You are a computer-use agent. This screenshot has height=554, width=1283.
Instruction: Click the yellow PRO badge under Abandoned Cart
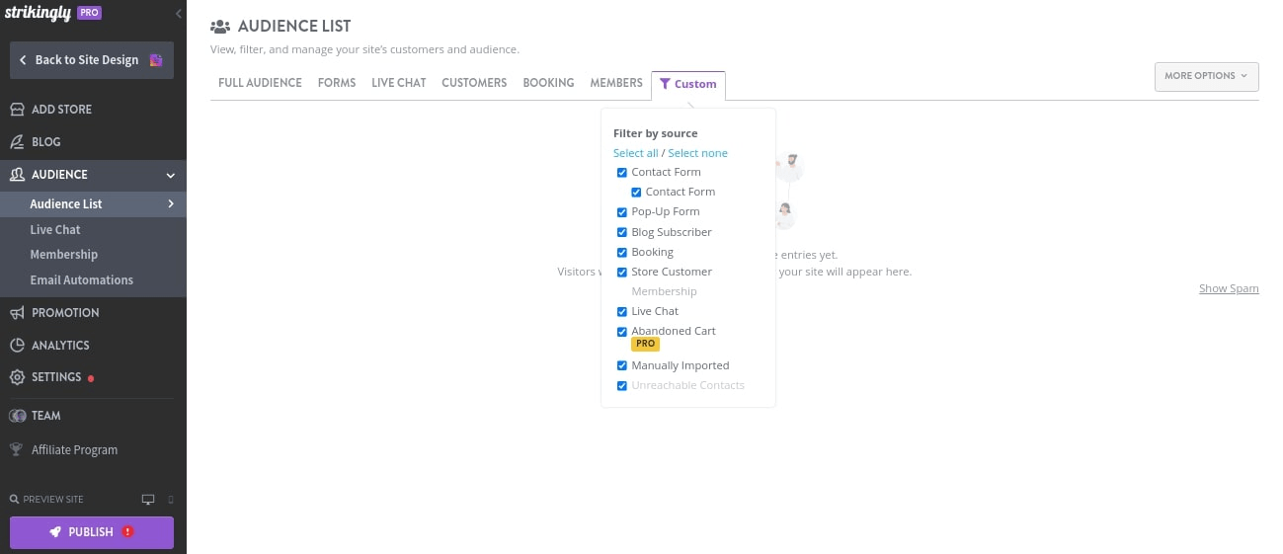point(645,344)
